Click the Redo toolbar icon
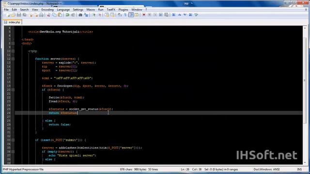The image size is (310, 174). pyautogui.click(x=73, y=15)
